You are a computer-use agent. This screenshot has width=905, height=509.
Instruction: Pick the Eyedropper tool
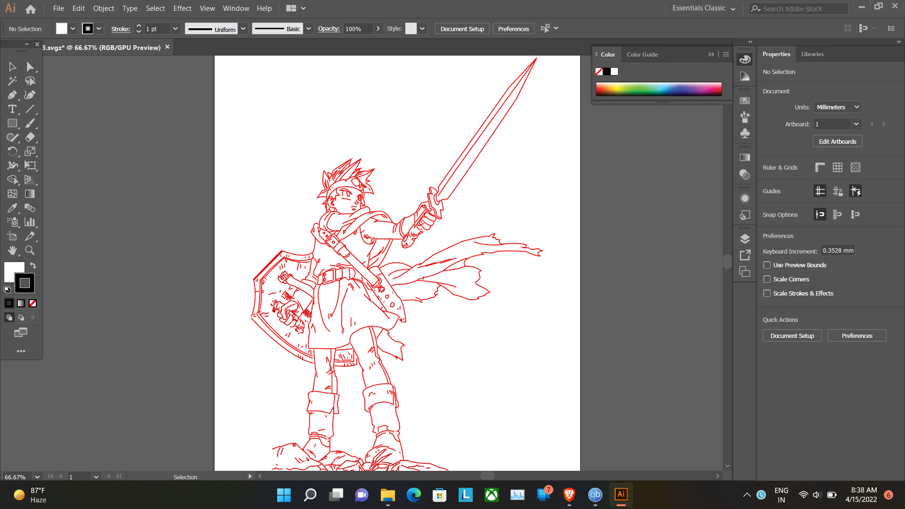point(12,208)
